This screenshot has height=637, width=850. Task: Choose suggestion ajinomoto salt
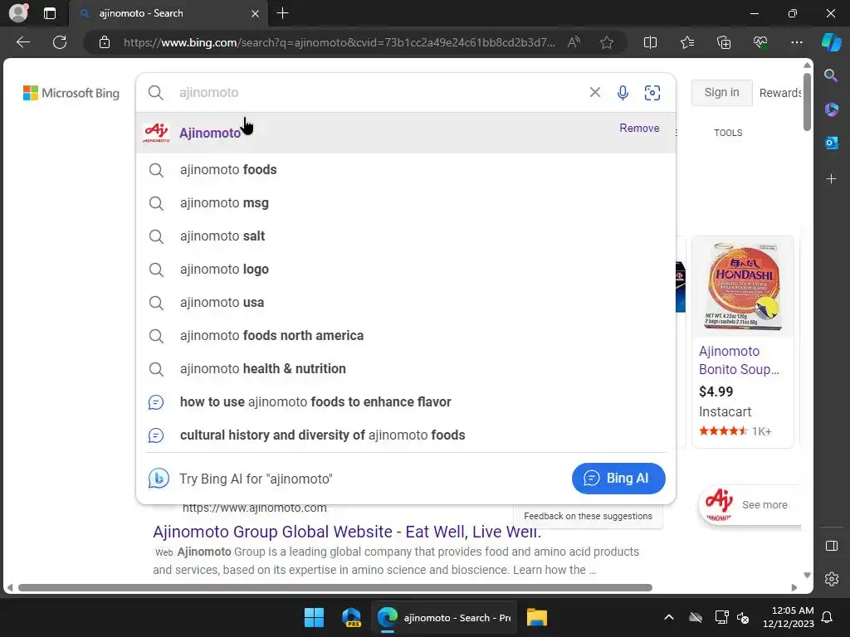pos(405,236)
